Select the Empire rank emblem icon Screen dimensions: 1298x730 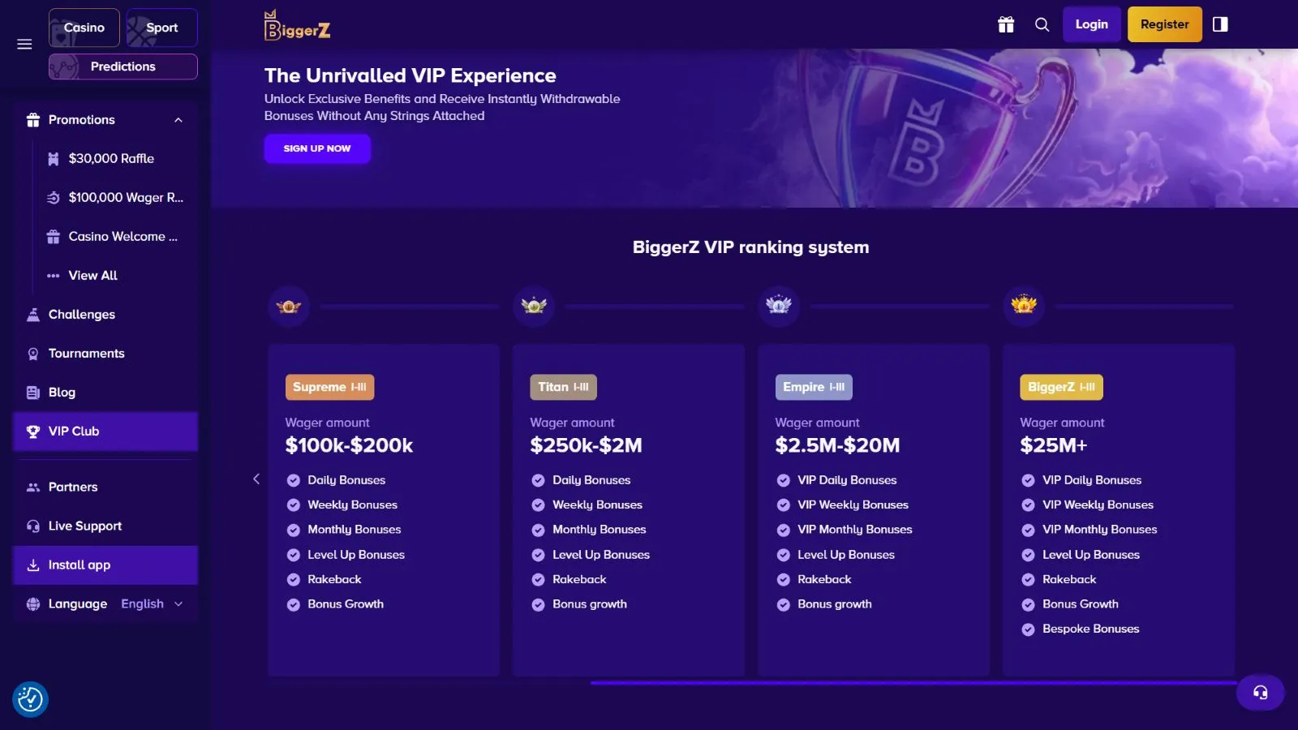(x=779, y=306)
